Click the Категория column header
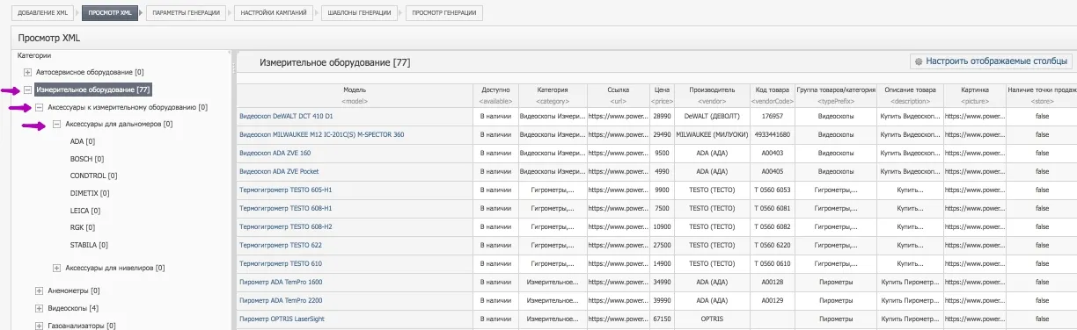The width and height of the screenshot is (1077, 330). pos(553,95)
